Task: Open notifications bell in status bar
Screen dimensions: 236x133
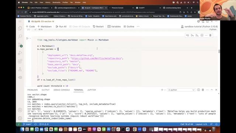Action: [x=216, y=124]
